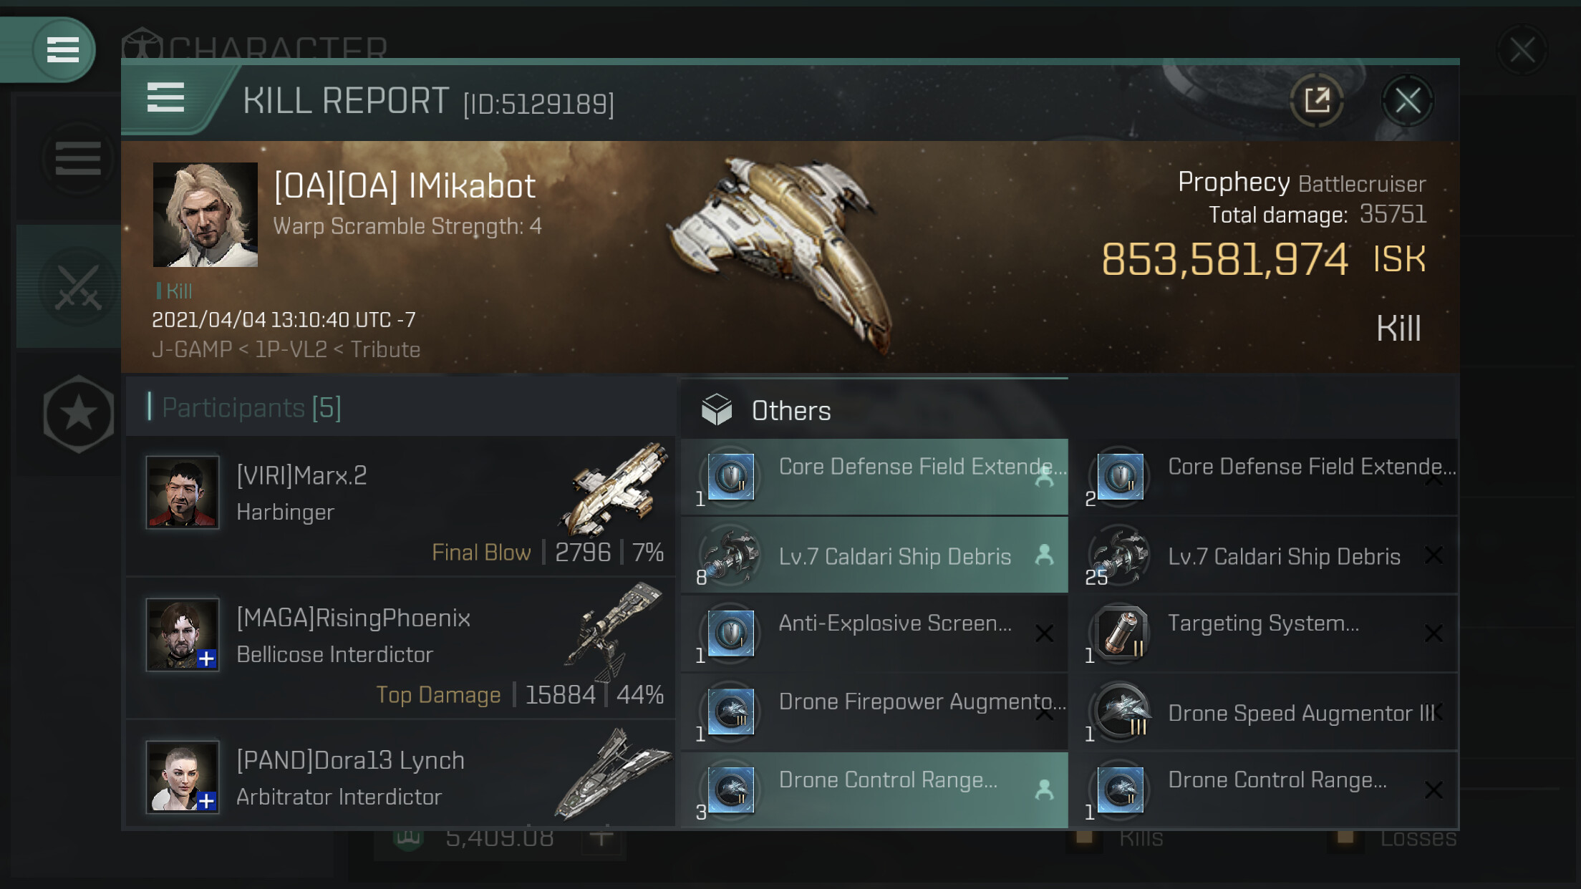
Task: Select highlighted Drone Control Range row
Action: coord(874,790)
